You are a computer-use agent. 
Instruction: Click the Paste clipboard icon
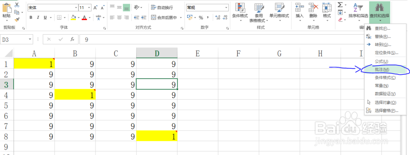tap(7, 8)
